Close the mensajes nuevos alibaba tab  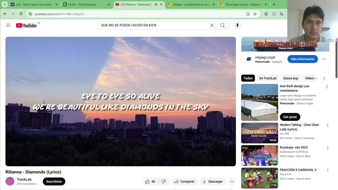266,4
